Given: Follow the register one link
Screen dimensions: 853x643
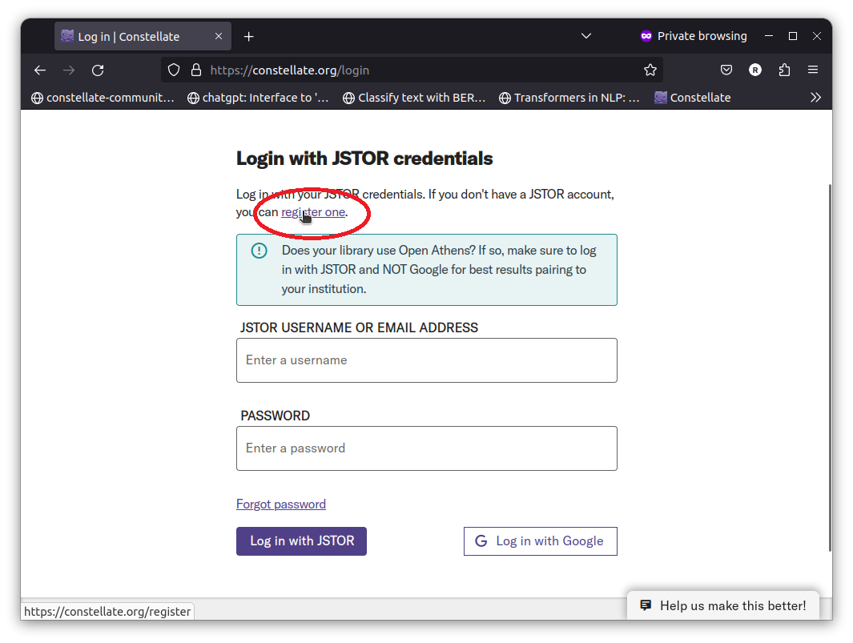Looking at the screenshot, I should click(x=313, y=212).
